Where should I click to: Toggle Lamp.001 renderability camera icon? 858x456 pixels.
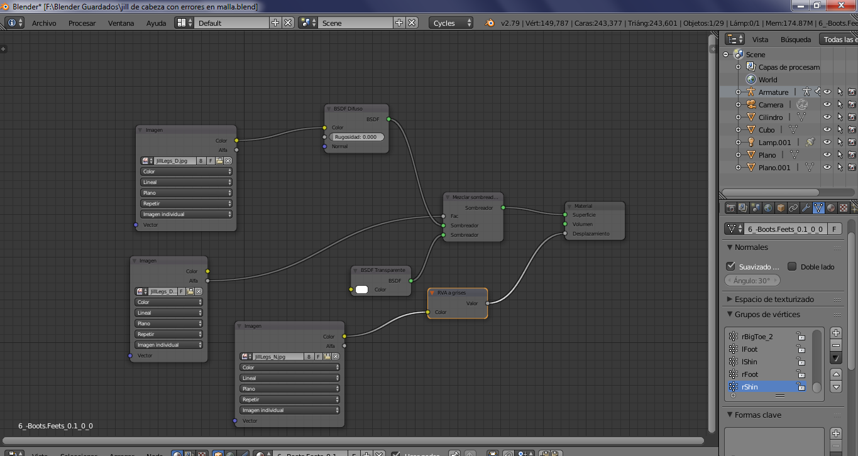click(852, 143)
